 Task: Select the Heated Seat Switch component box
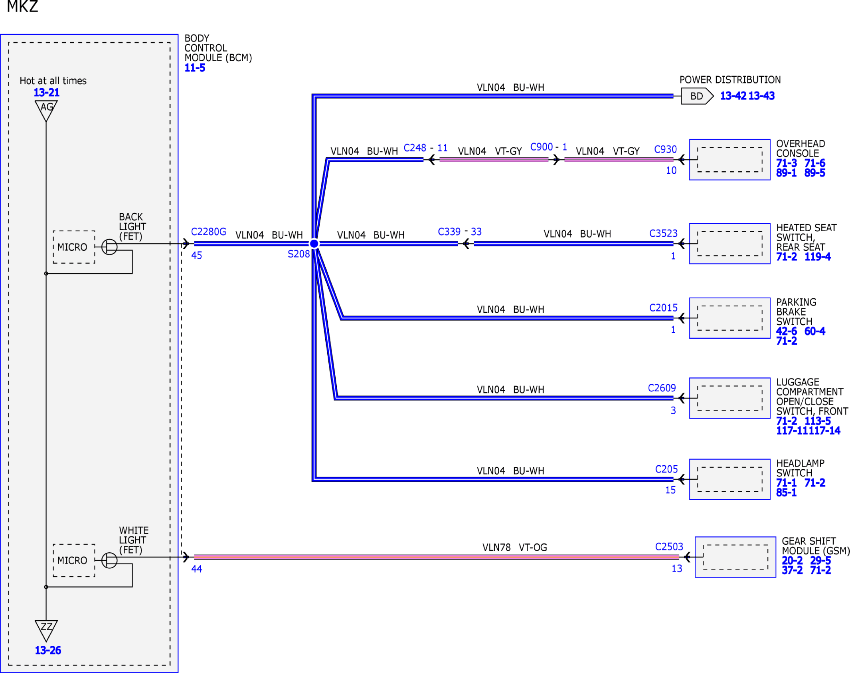pyautogui.click(x=729, y=244)
